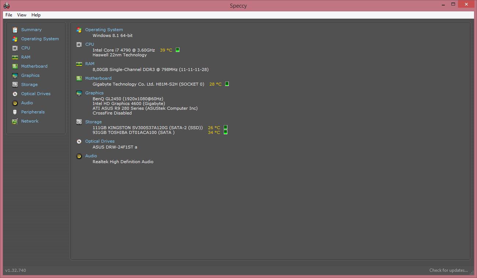This screenshot has height=278, width=477.
Task: Click the speaker icon beside Audio heading
Action: click(79, 156)
